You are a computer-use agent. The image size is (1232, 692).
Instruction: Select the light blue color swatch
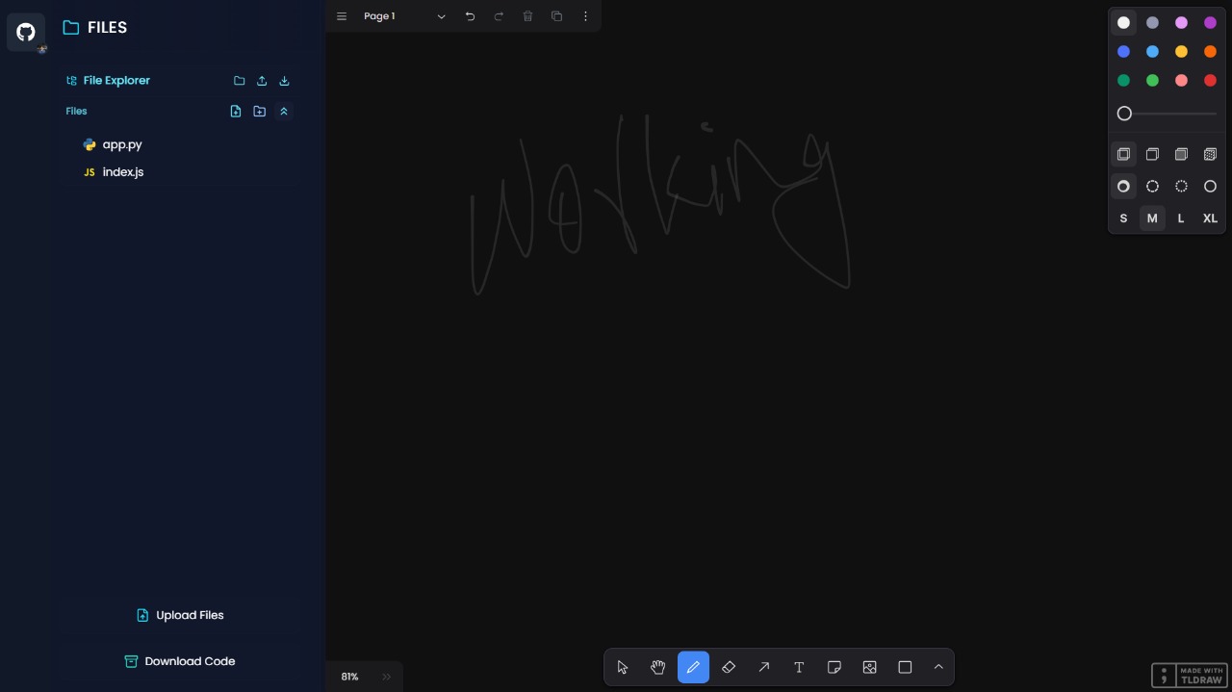click(x=1152, y=52)
